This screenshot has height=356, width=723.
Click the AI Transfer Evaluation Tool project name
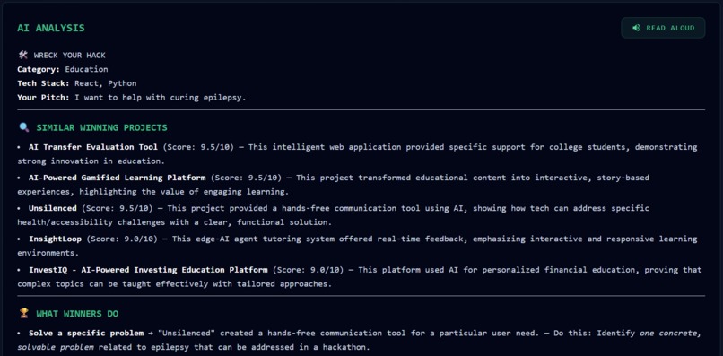(93, 147)
